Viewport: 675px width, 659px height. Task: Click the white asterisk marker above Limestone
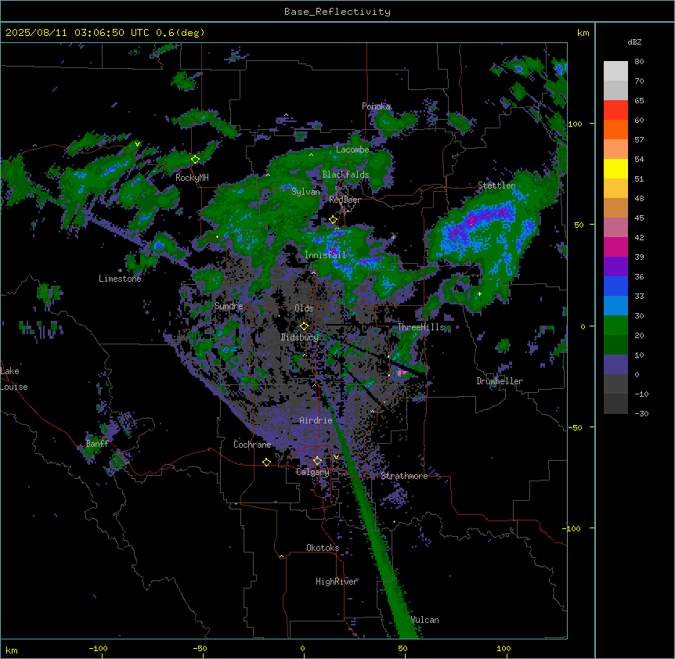(120, 271)
